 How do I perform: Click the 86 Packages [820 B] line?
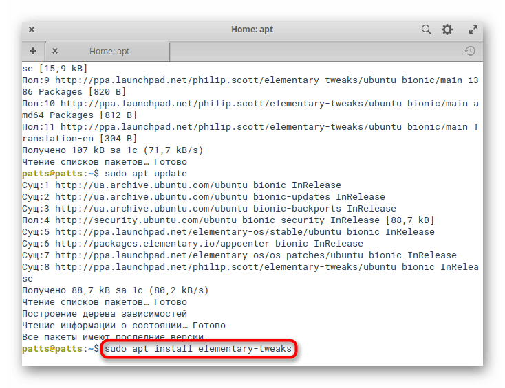[74, 92]
